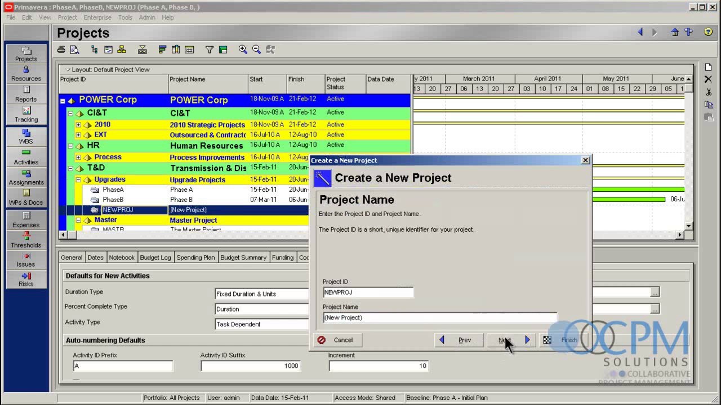This screenshot has height=405, width=721.
Task: Click the Cut scissors icon
Action: pyautogui.click(x=709, y=92)
